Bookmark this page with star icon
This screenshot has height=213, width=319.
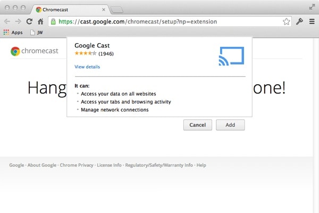point(286,21)
